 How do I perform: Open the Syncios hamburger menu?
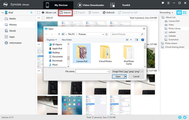click(x=168, y=3)
